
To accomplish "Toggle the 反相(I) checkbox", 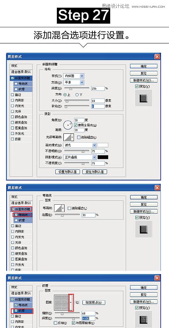I will pos(56,323).
